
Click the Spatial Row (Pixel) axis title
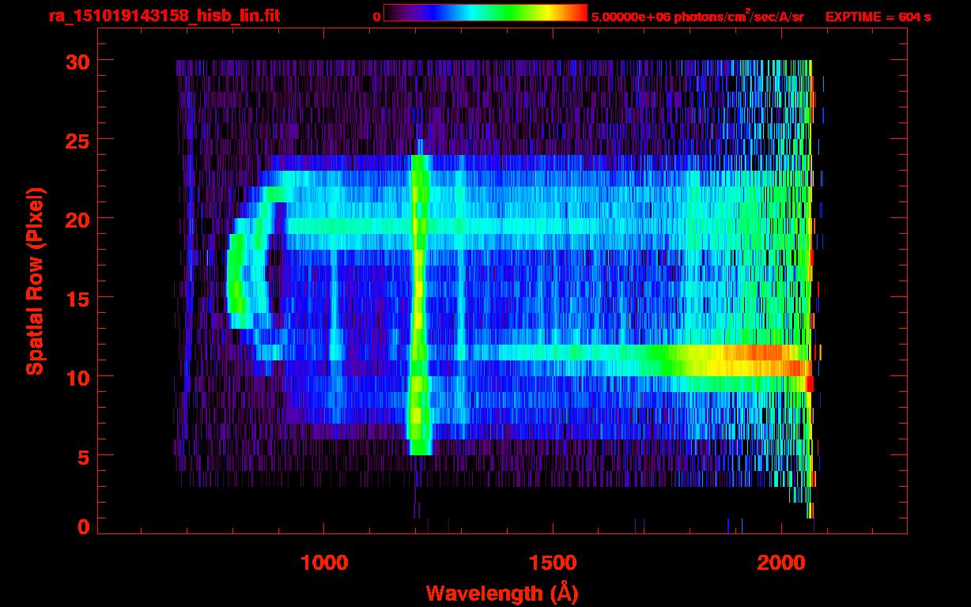pyautogui.click(x=35, y=281)
